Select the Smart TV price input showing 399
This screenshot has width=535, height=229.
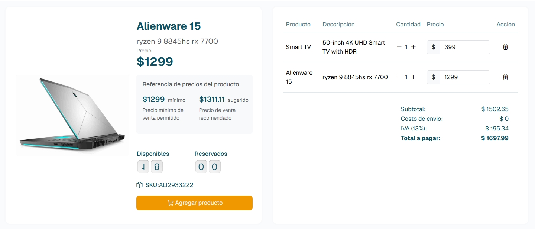click(x=465, y=47)
